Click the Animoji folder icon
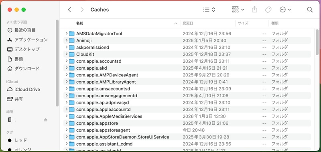The height and width of the screenshot is (152, 321). 72,40
